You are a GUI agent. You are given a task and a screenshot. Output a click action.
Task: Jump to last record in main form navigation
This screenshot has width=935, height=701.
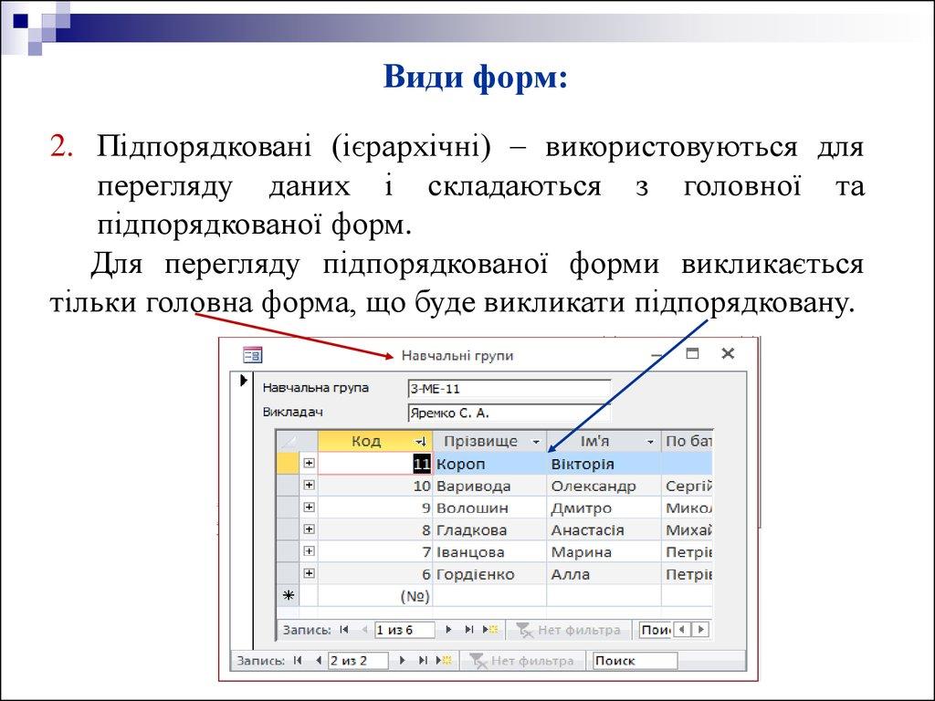click(422, 660)
